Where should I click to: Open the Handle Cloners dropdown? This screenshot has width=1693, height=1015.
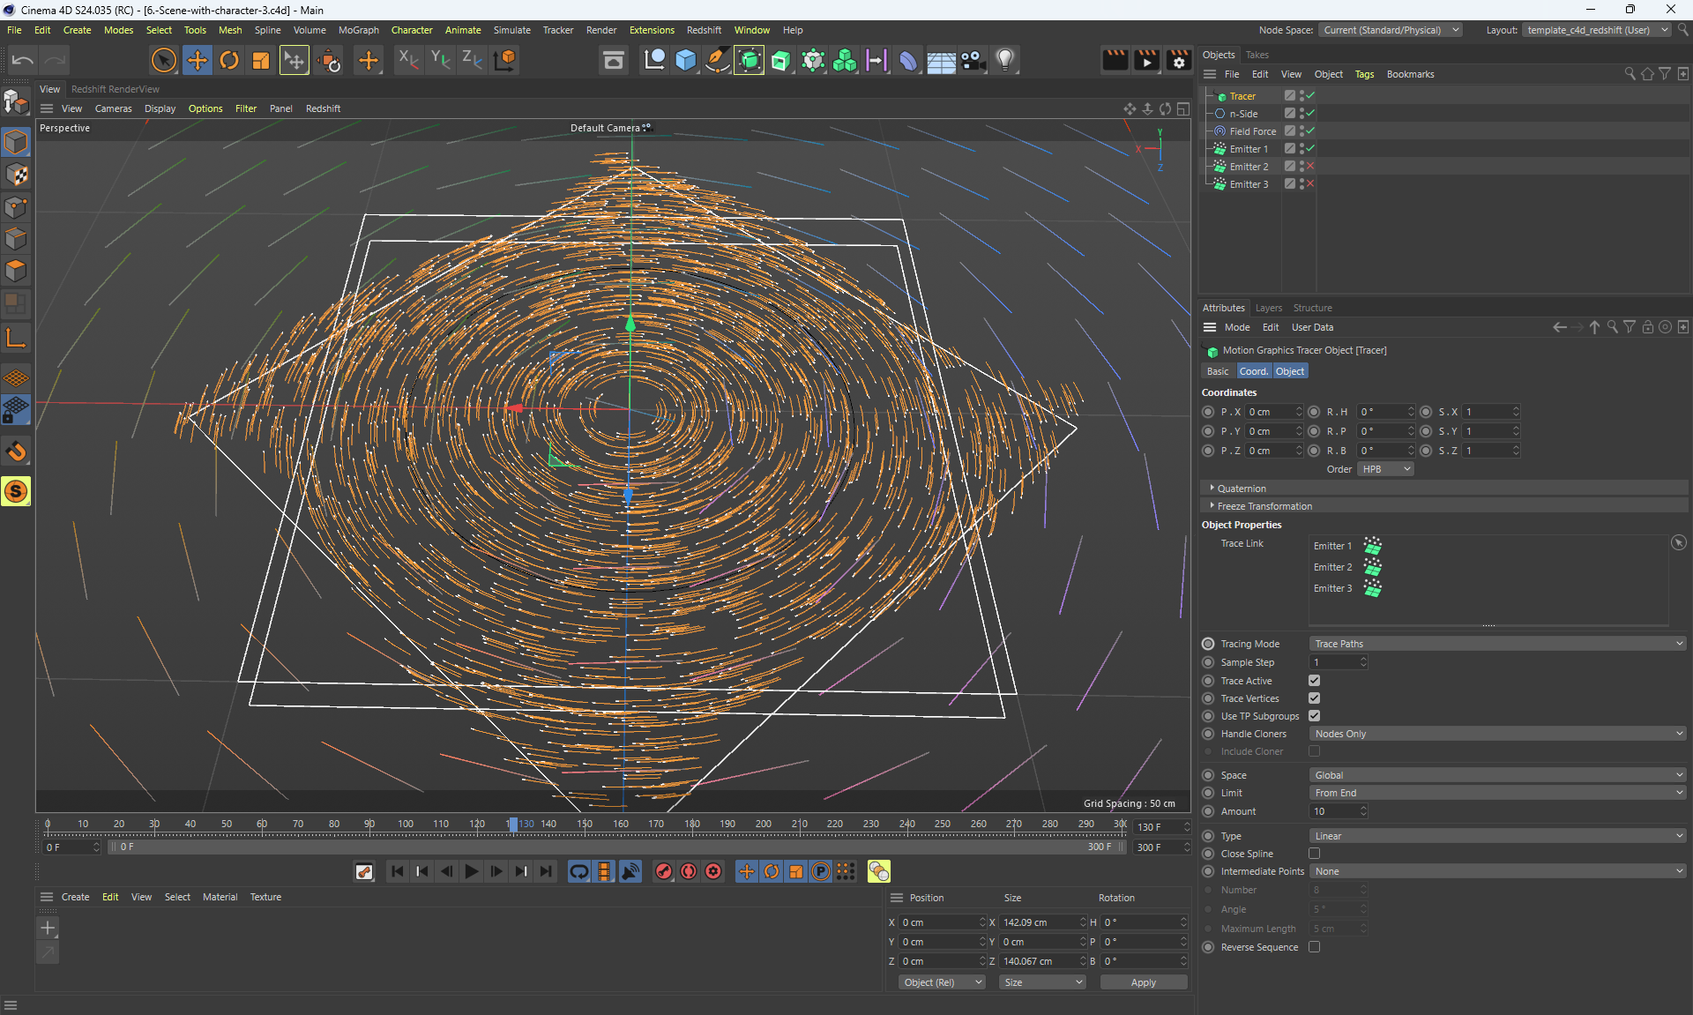[1496, 734]
